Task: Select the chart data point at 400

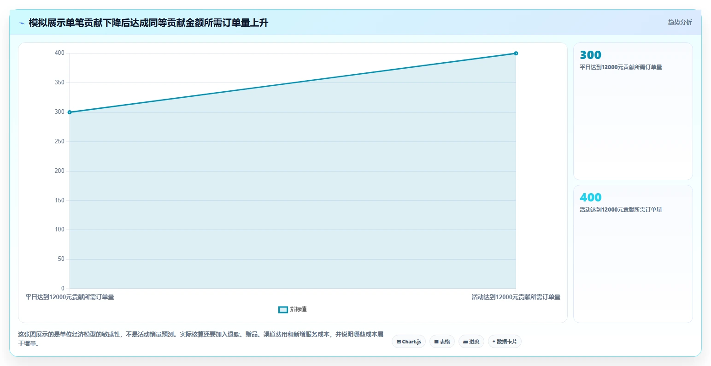Action: click(516, 53)
